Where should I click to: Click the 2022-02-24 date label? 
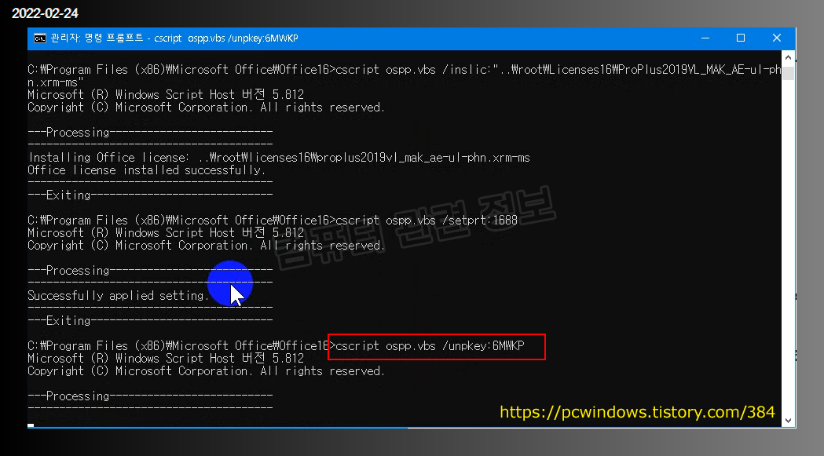pyautogui.click(x=46, y=13)
